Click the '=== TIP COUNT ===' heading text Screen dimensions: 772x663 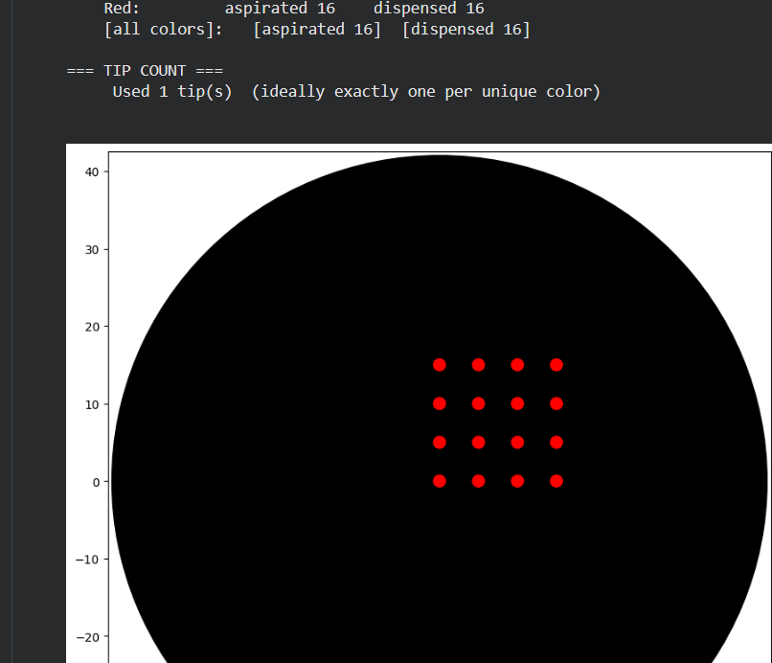click(x=145, y=71)
